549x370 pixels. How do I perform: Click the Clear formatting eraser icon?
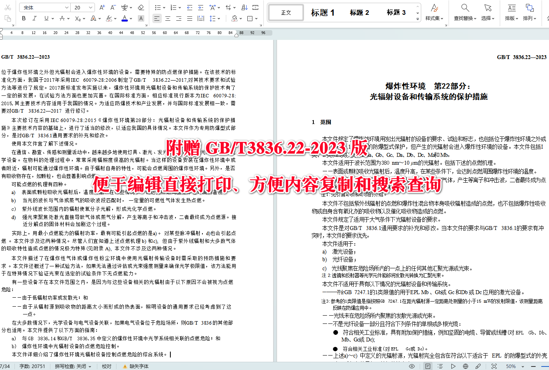[141, 7]
